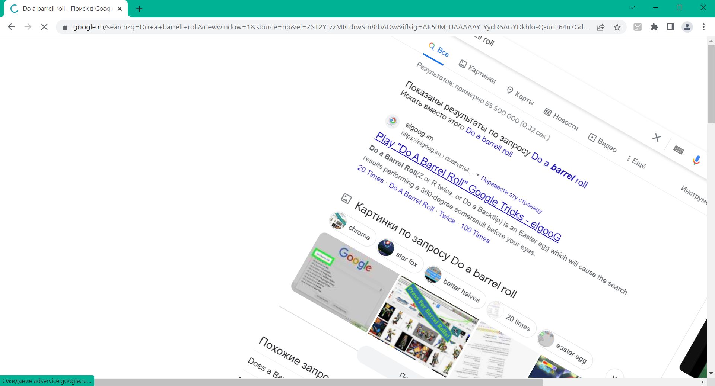Screen dimensions: 715x386
Task: Share this page from the address bar
Action: (600, 27)
